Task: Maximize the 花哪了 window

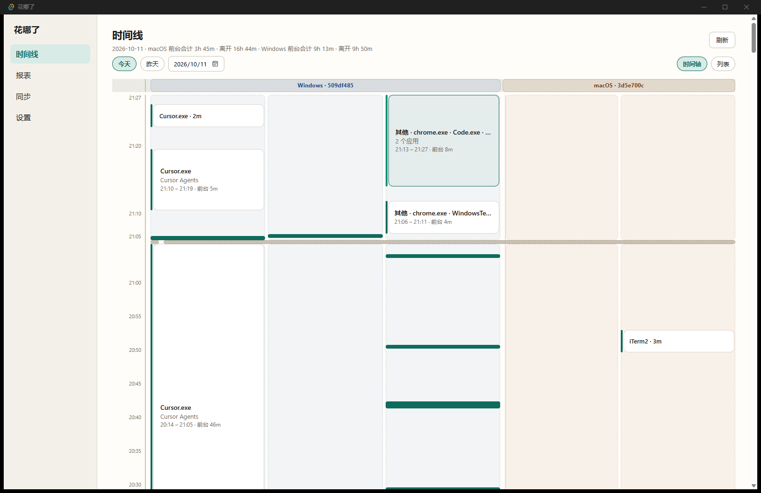Action: [725, 7]
